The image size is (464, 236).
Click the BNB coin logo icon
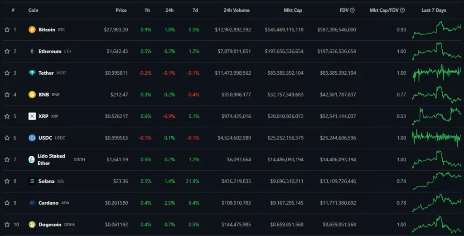click(32, 95)
